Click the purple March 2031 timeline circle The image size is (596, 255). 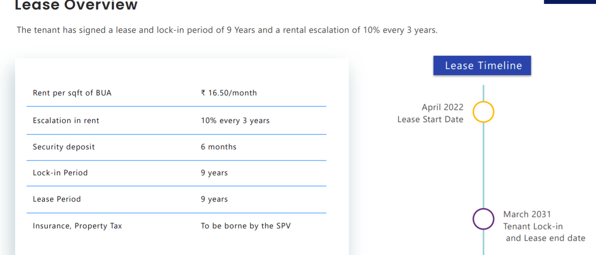point(483,219)
